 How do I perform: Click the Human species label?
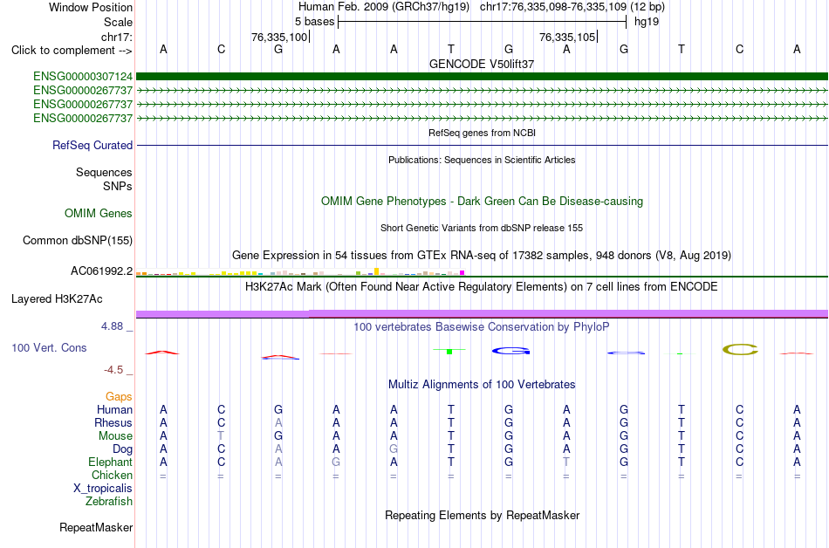(x=114, y=409)
